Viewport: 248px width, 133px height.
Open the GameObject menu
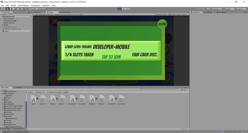tap(23, 5)
